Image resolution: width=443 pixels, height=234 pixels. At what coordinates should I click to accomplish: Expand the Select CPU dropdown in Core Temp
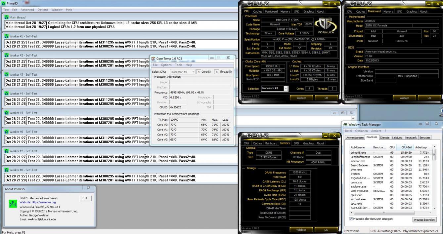point(183,72)
